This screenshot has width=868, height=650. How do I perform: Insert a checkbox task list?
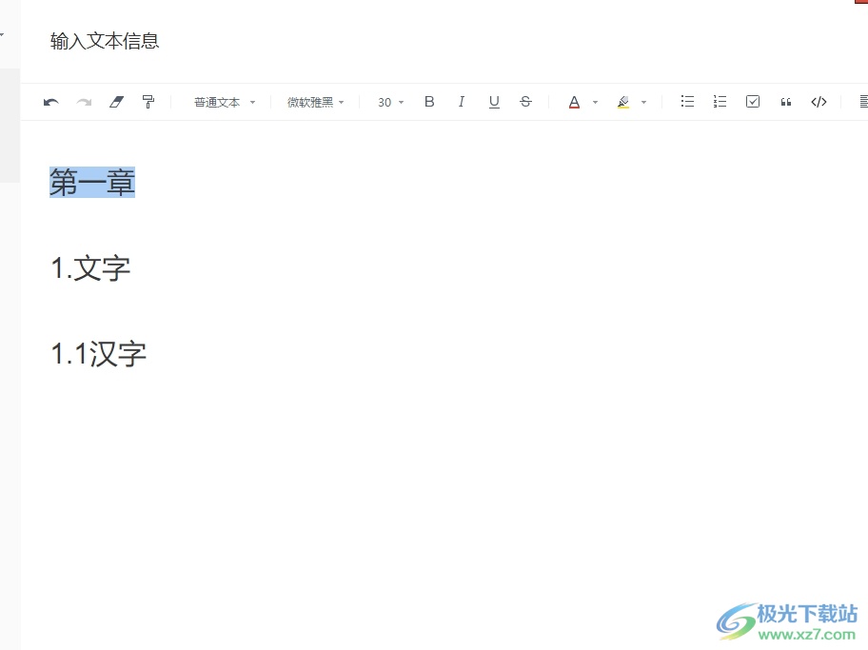(753, 101)
